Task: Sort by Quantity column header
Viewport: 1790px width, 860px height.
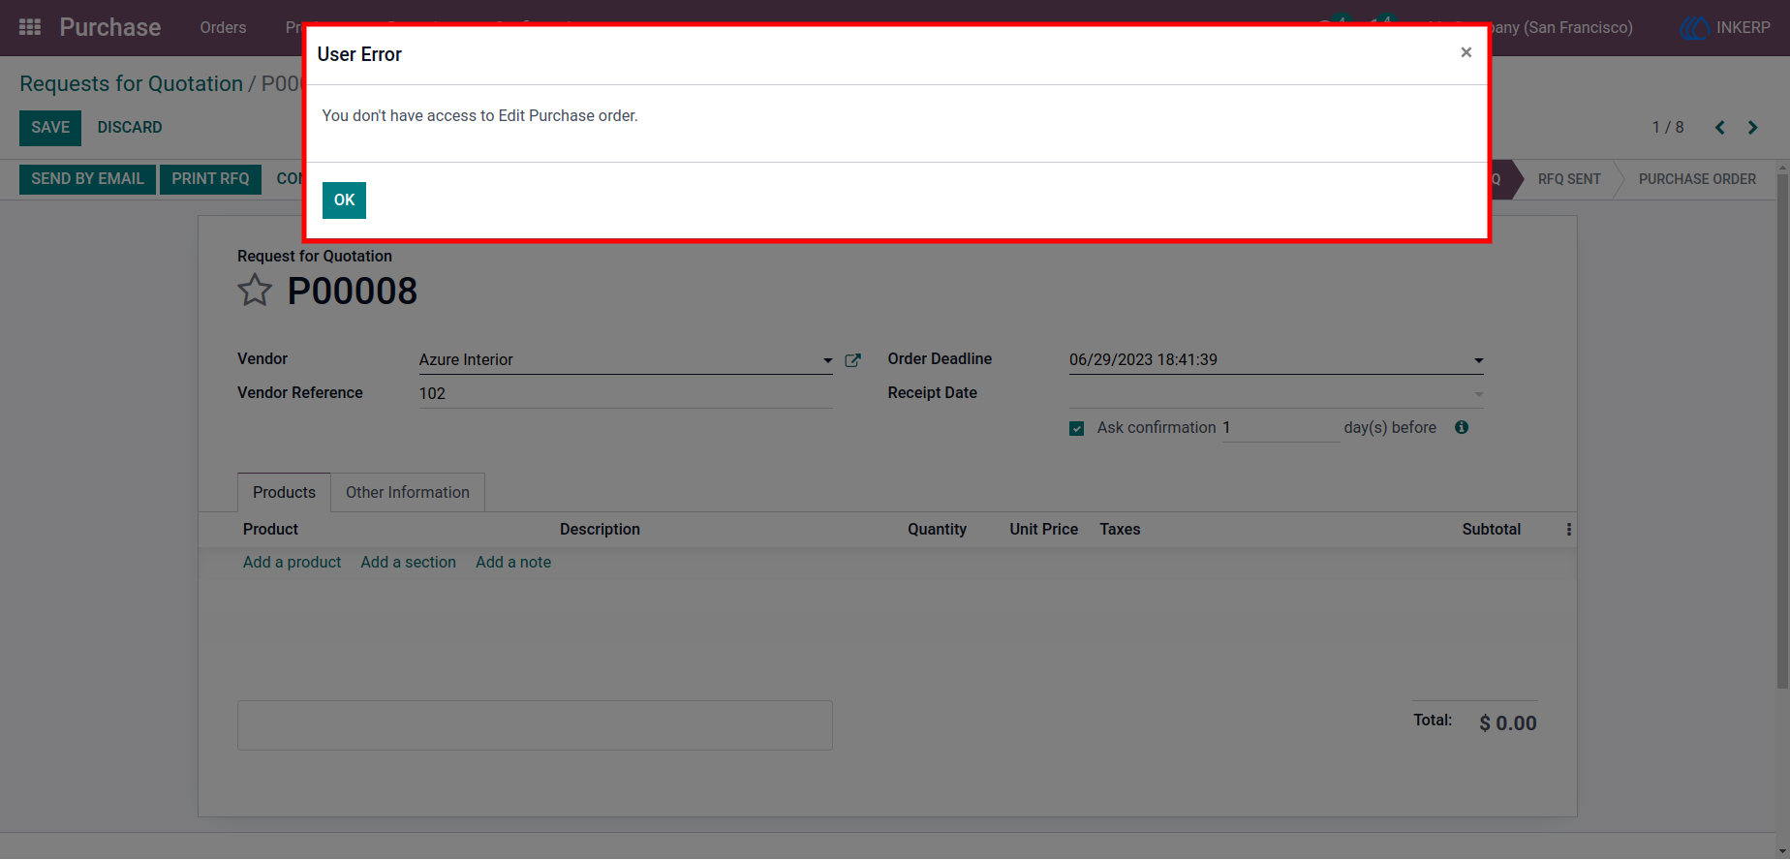Action: [937, 530]
